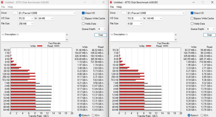Click Description text box in left window
Screen dimensions: 216x117
(33, 37)
